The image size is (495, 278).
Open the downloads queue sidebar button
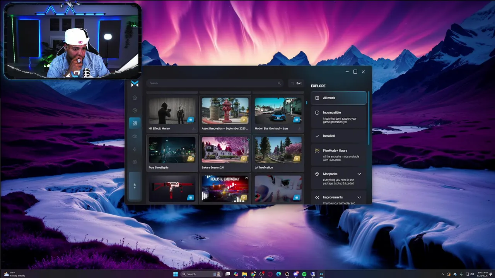[x=135, y=186]
